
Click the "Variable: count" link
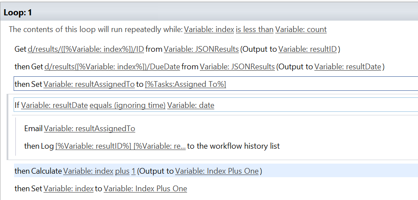tap(301, 30)
